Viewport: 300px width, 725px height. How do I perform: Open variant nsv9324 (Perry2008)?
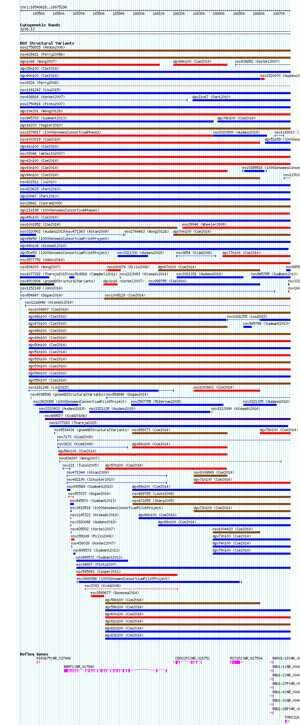pos(39,83)
